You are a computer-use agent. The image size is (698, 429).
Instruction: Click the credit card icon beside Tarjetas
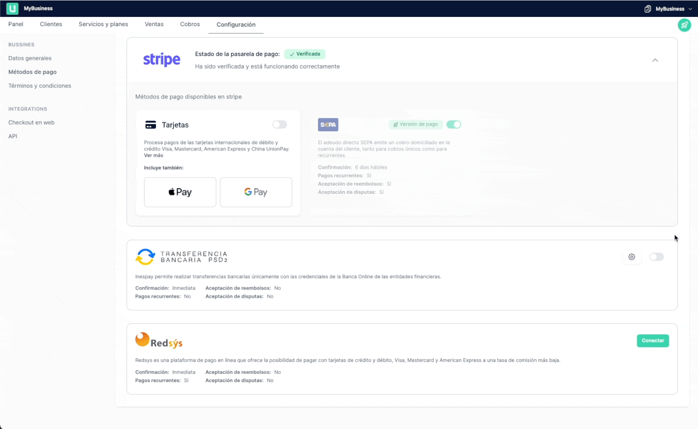tap(151, 125)
